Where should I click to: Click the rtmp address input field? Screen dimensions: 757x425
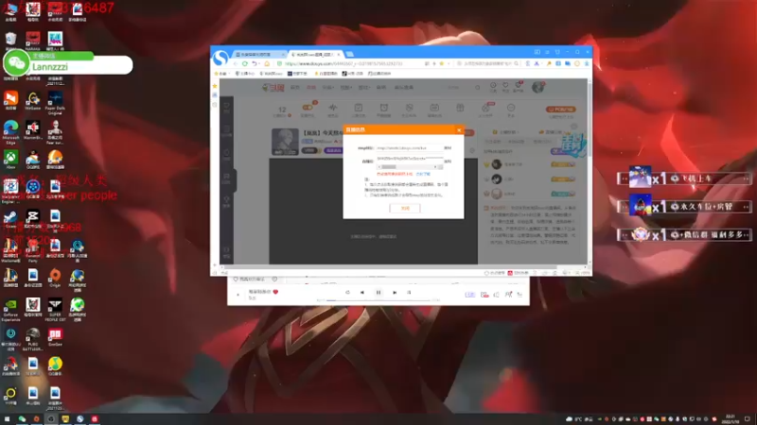pos(409,148)
